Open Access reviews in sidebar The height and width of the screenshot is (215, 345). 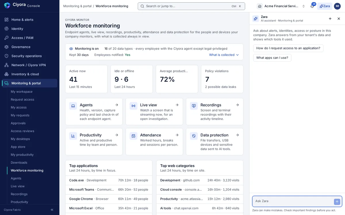tap(32, 131)
